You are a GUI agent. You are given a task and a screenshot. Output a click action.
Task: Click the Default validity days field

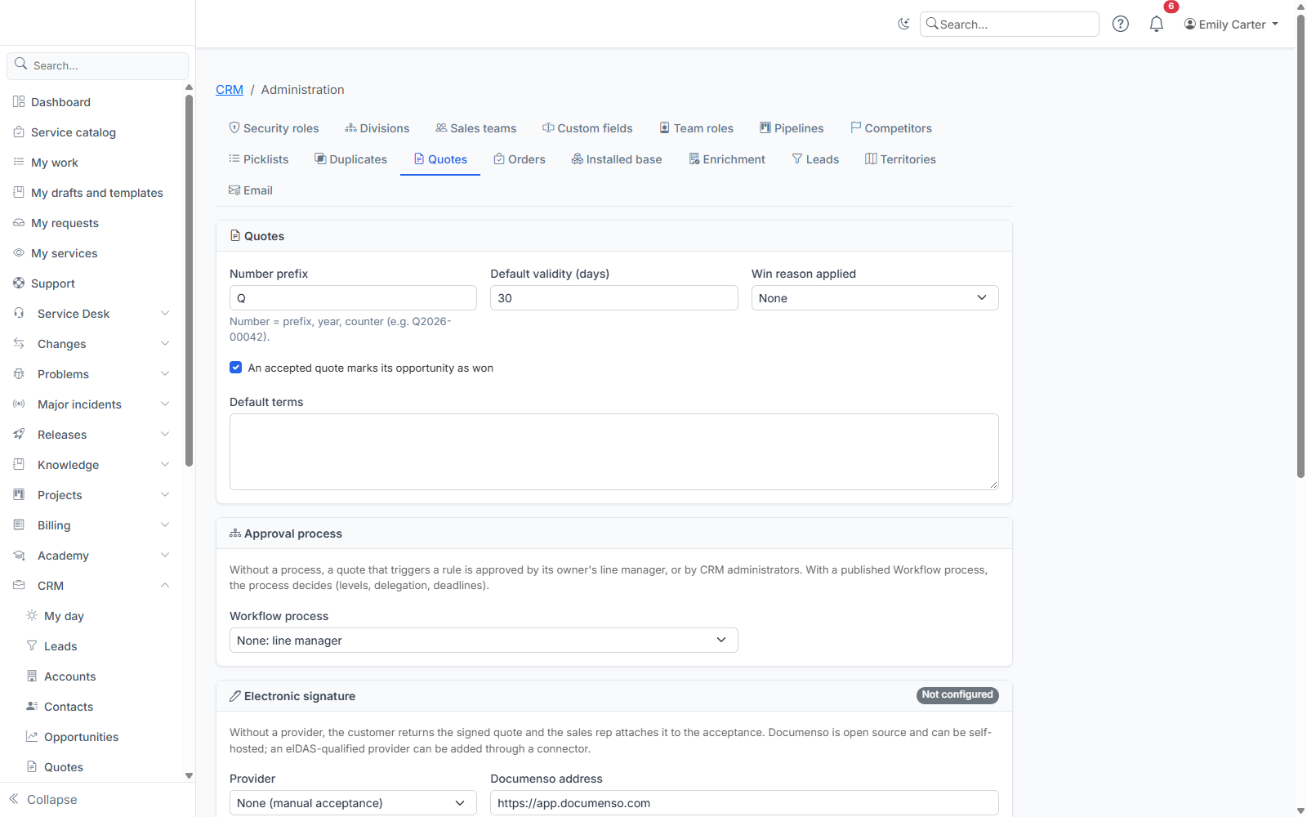(614, 298)
